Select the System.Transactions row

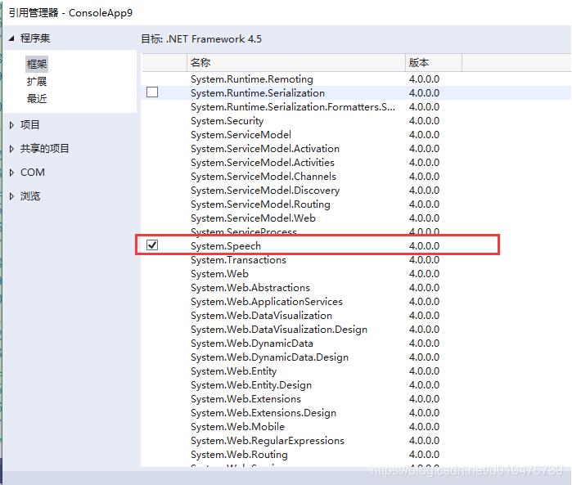point(238,259)
